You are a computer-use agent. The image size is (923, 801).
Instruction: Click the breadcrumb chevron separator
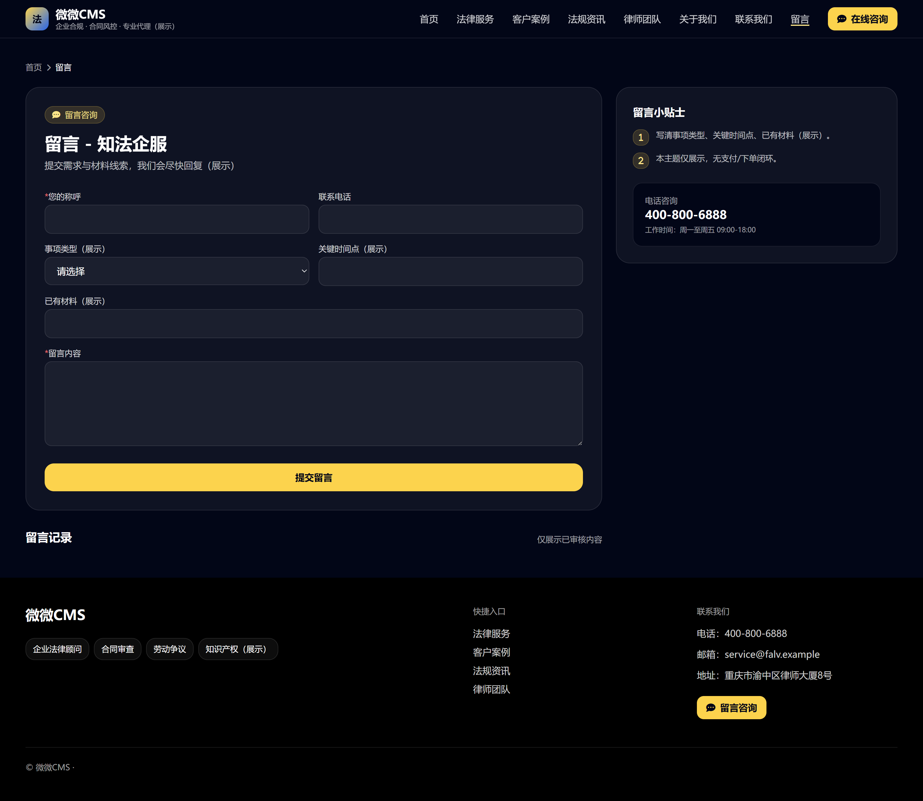pyautogui.click(x=49, y=68)
